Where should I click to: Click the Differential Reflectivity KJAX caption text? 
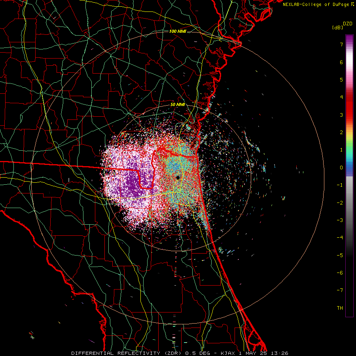pyautogui.click(x=180, y=353)
